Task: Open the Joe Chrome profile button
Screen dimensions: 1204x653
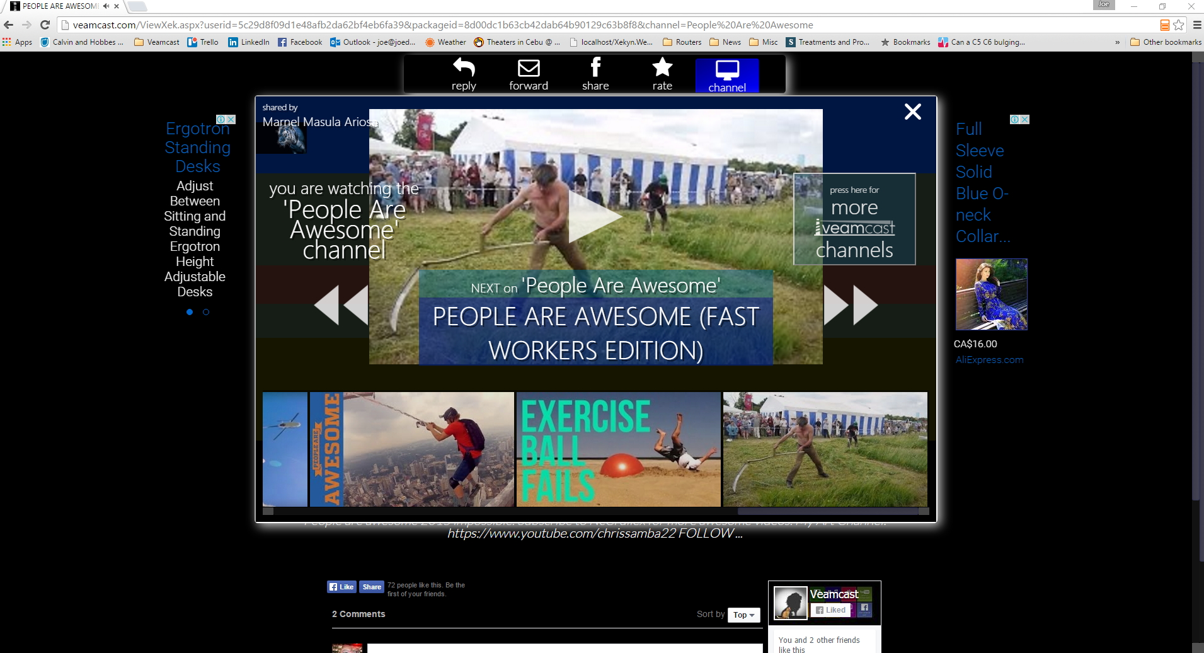Action: pyautogui.click(x=1104, y=4)
